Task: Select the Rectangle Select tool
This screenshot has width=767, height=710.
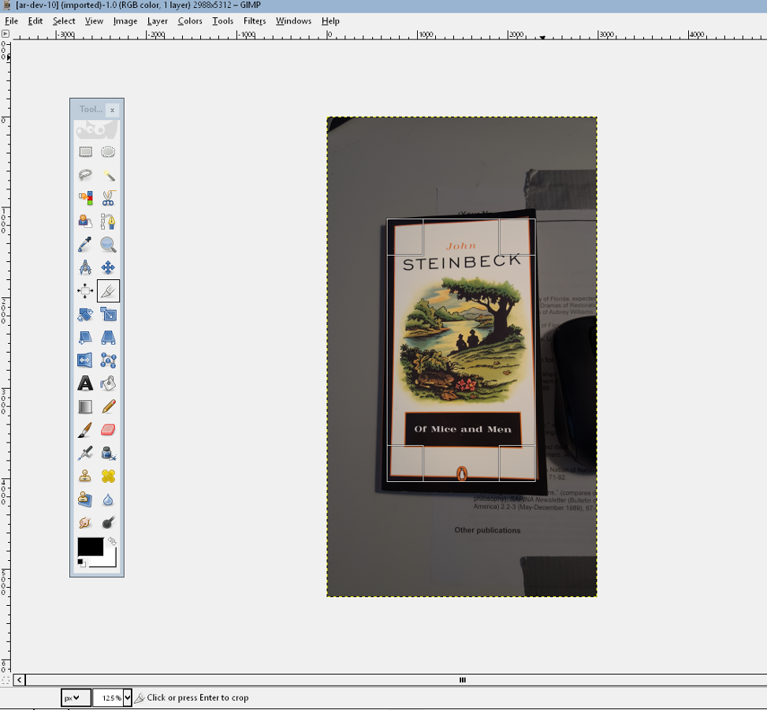Action: coord(84,152)
